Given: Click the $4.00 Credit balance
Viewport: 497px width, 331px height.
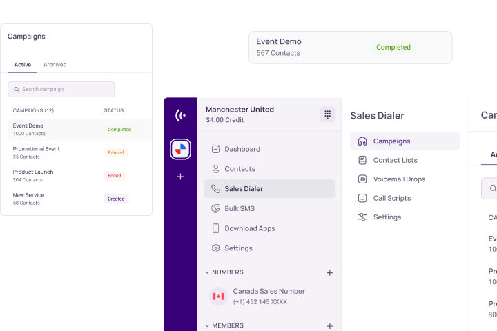Looking at the screenshot, I should (225, 120).
